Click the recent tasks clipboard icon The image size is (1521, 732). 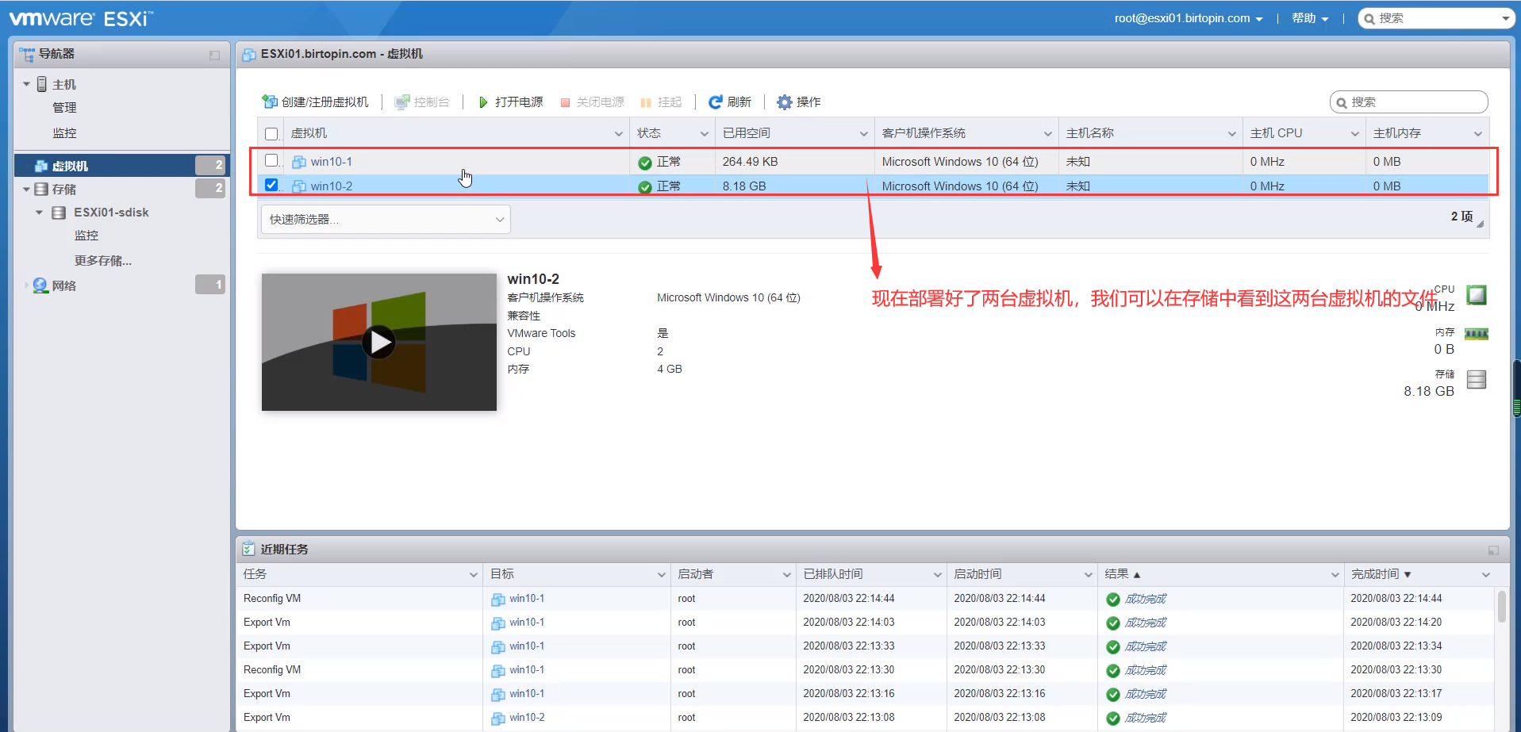[x=248, y=549]
